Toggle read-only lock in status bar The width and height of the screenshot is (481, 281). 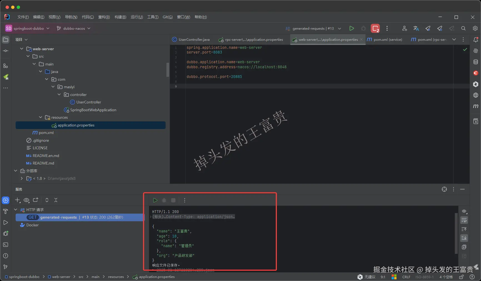(461, 277)
